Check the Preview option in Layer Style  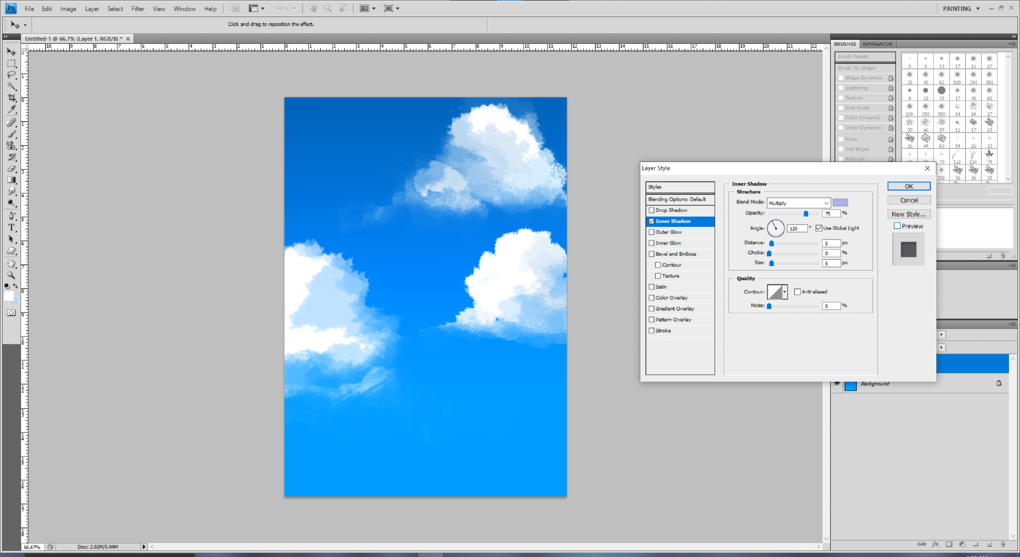point(897,226)
